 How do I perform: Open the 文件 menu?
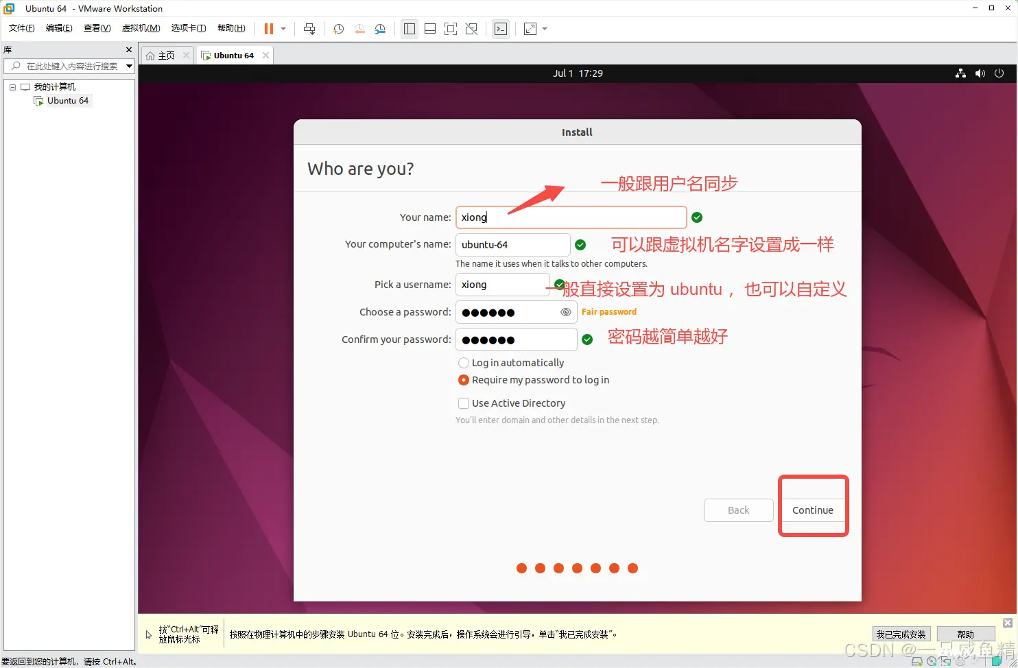click(22, 28)
